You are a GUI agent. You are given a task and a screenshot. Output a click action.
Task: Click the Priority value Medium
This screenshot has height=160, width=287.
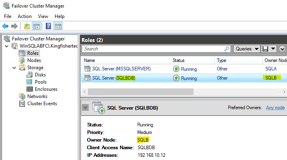point(145,132)
